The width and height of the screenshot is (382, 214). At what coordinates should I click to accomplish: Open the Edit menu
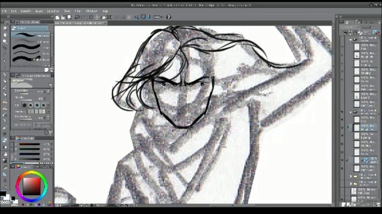[14, 11]
